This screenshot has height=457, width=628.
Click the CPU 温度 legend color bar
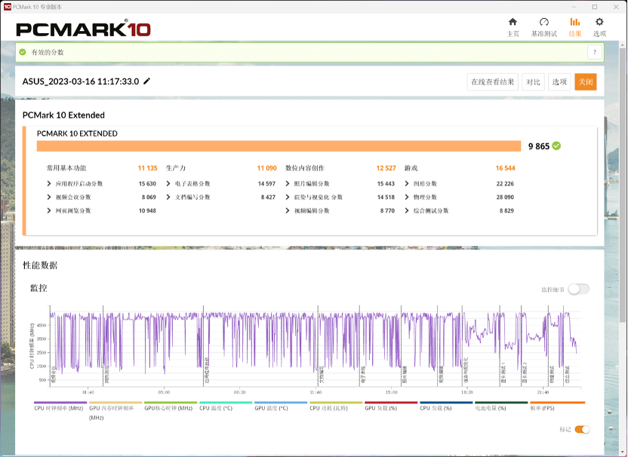226,403
